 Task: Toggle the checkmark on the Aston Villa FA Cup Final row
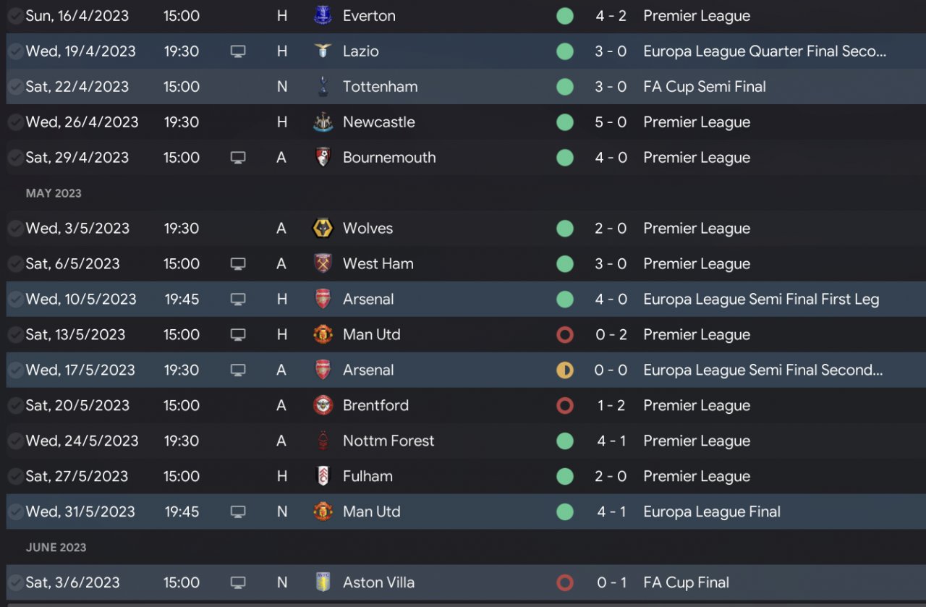point(14,582)
